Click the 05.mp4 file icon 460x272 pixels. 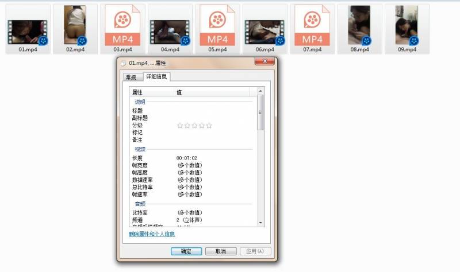(217, 28)
